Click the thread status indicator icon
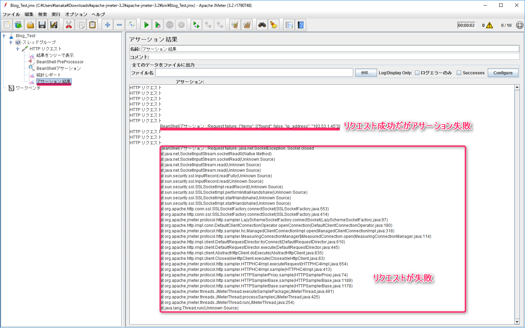525x328 pixels. coord(520,25)
